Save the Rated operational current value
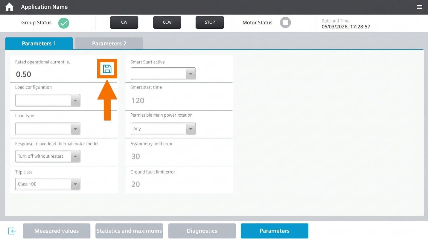The height and width of the screenshot is (239, 428). click(107, 69)
